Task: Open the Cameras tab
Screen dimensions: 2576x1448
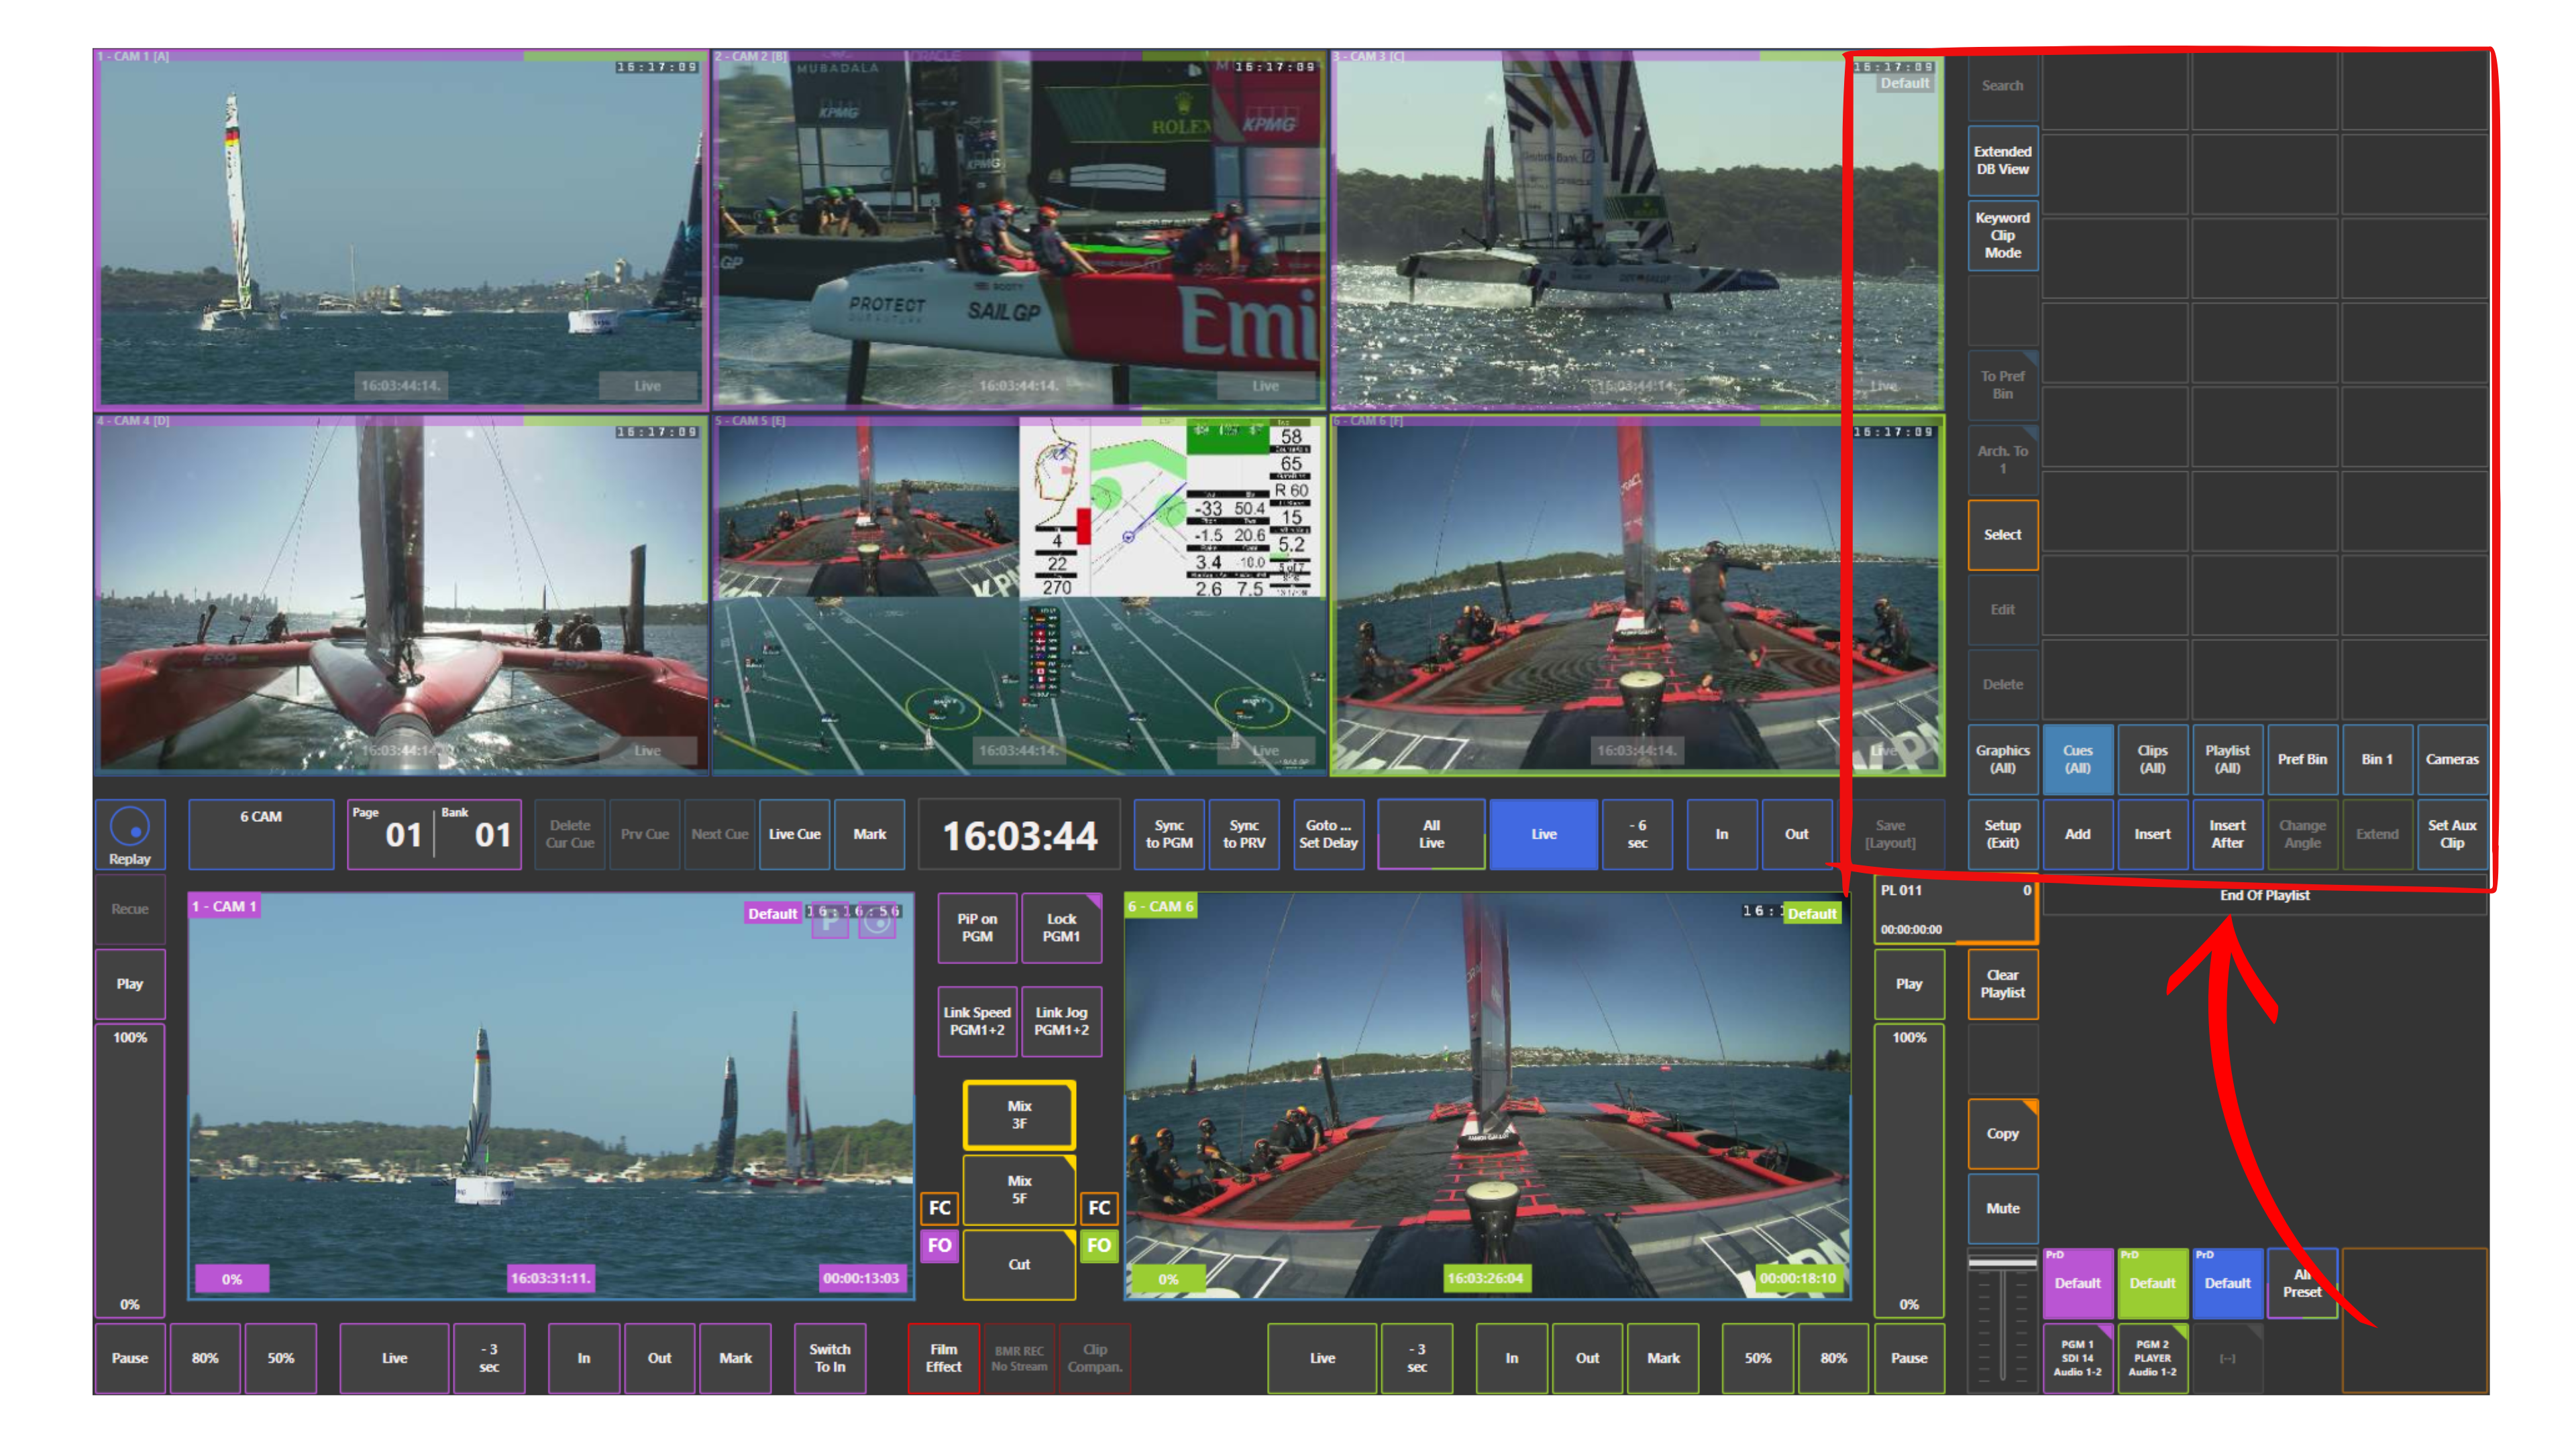Action: [2452, 760]
